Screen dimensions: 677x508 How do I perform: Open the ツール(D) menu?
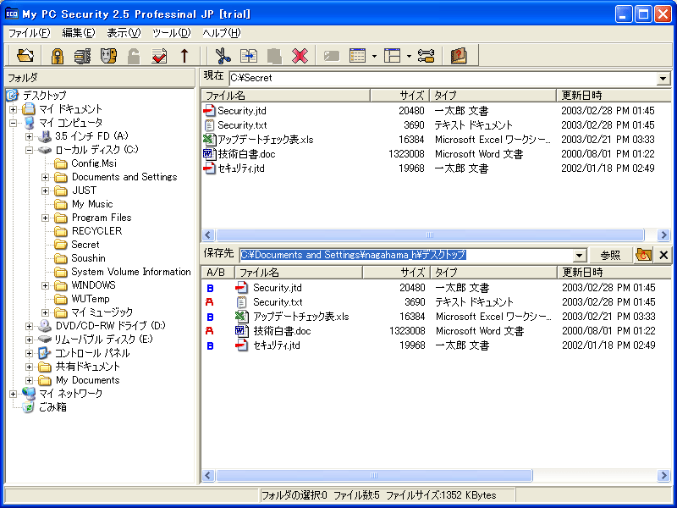pyautogui.click(x=172, y=33)
